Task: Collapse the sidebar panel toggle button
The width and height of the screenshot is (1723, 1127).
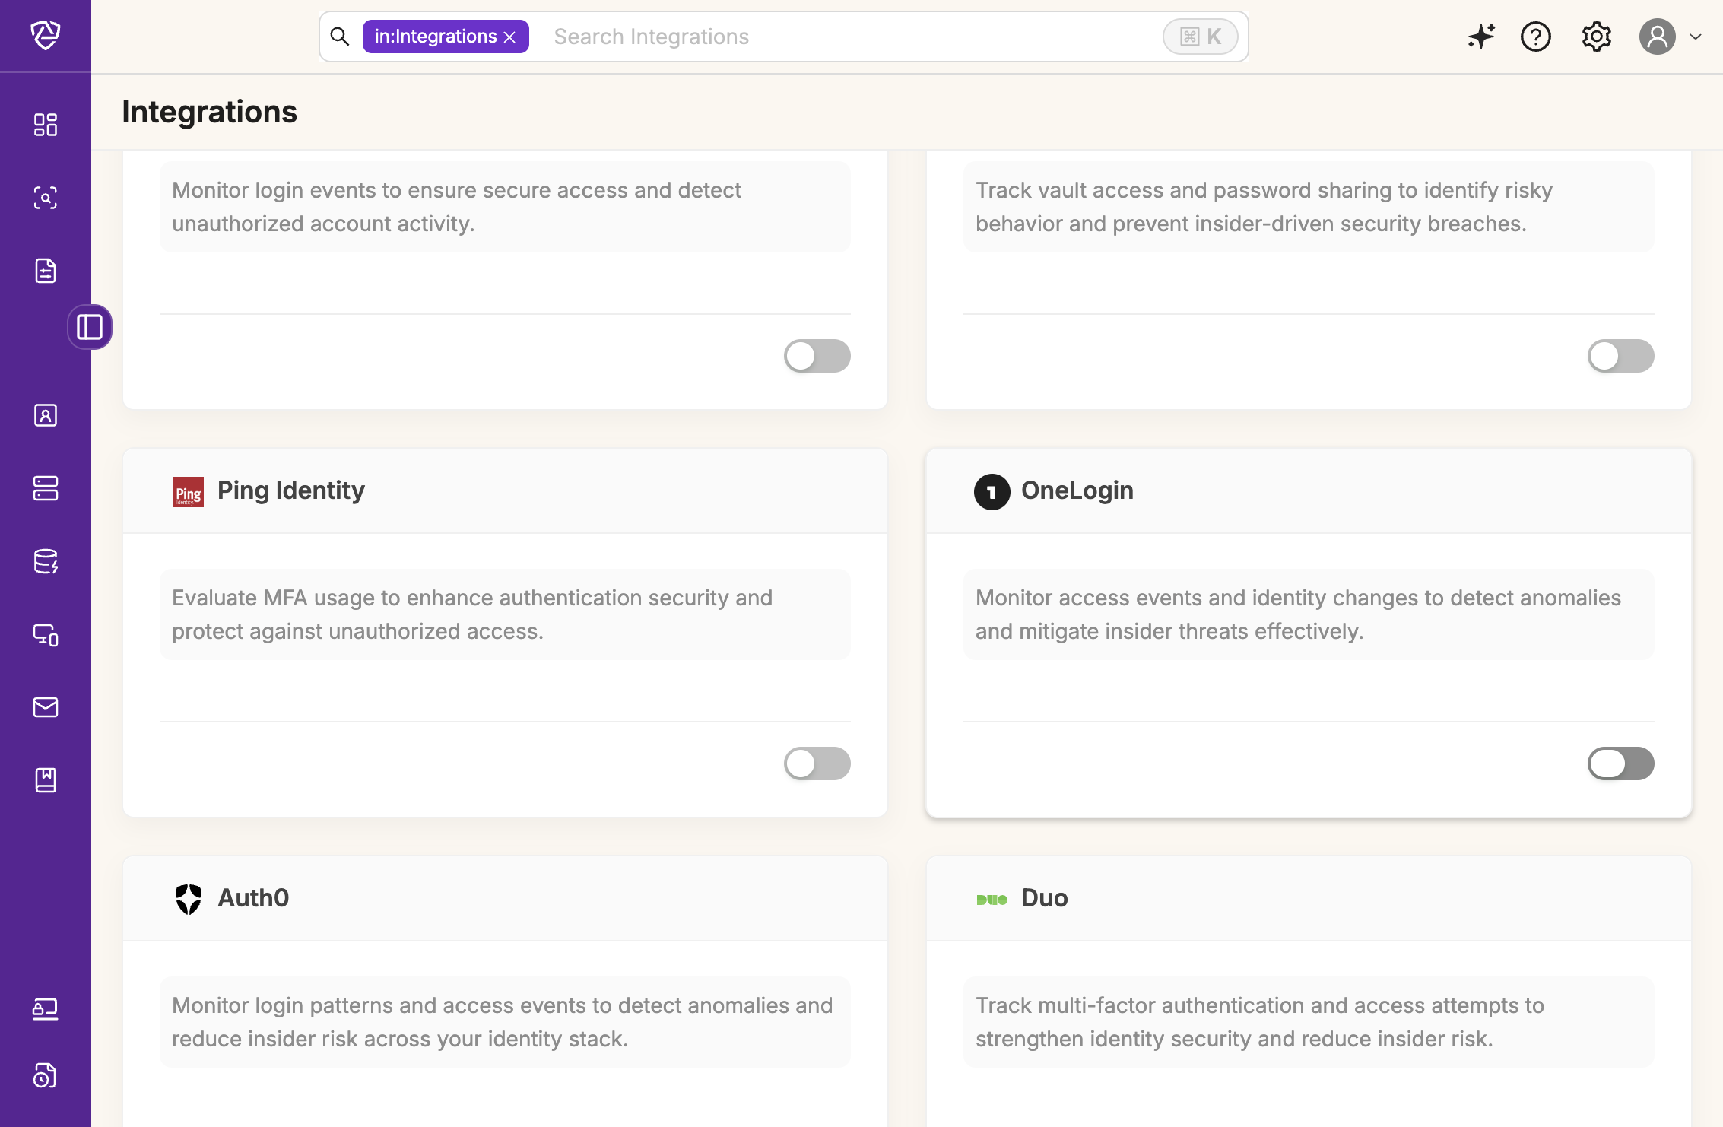Action: coord(90,327)
